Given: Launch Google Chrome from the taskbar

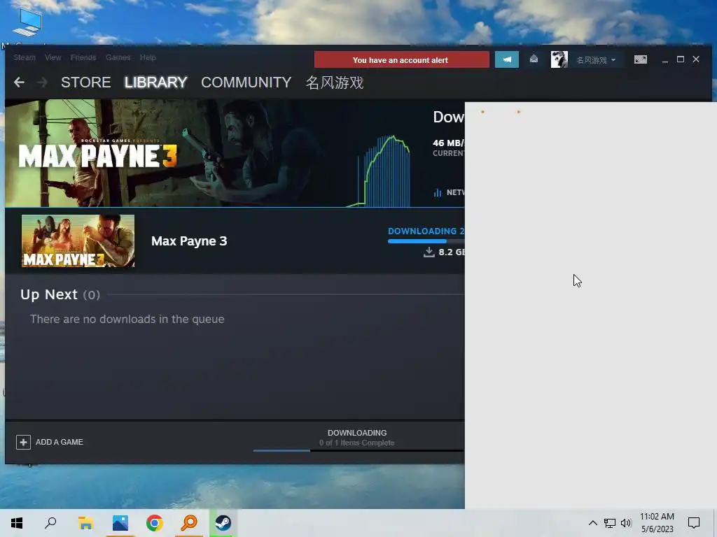Looking at the screenshot, I should pos(155,523).
